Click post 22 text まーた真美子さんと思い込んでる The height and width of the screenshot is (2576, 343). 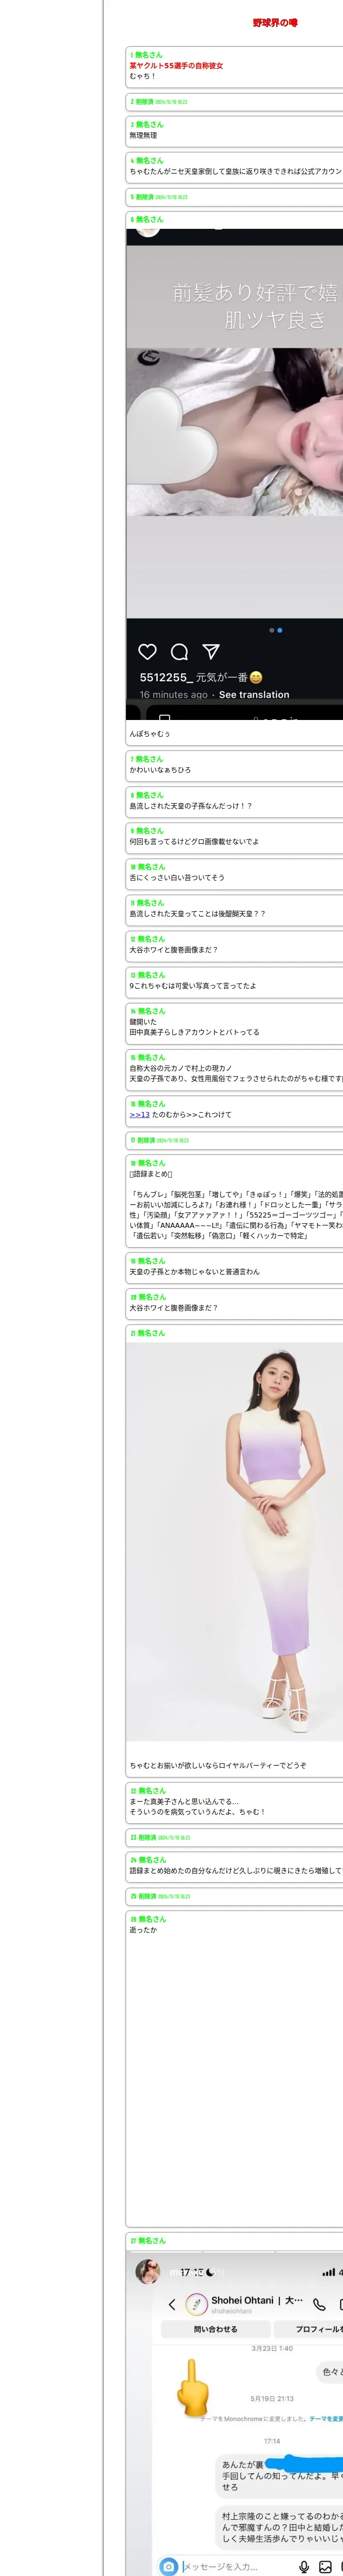click(184, 1801)
